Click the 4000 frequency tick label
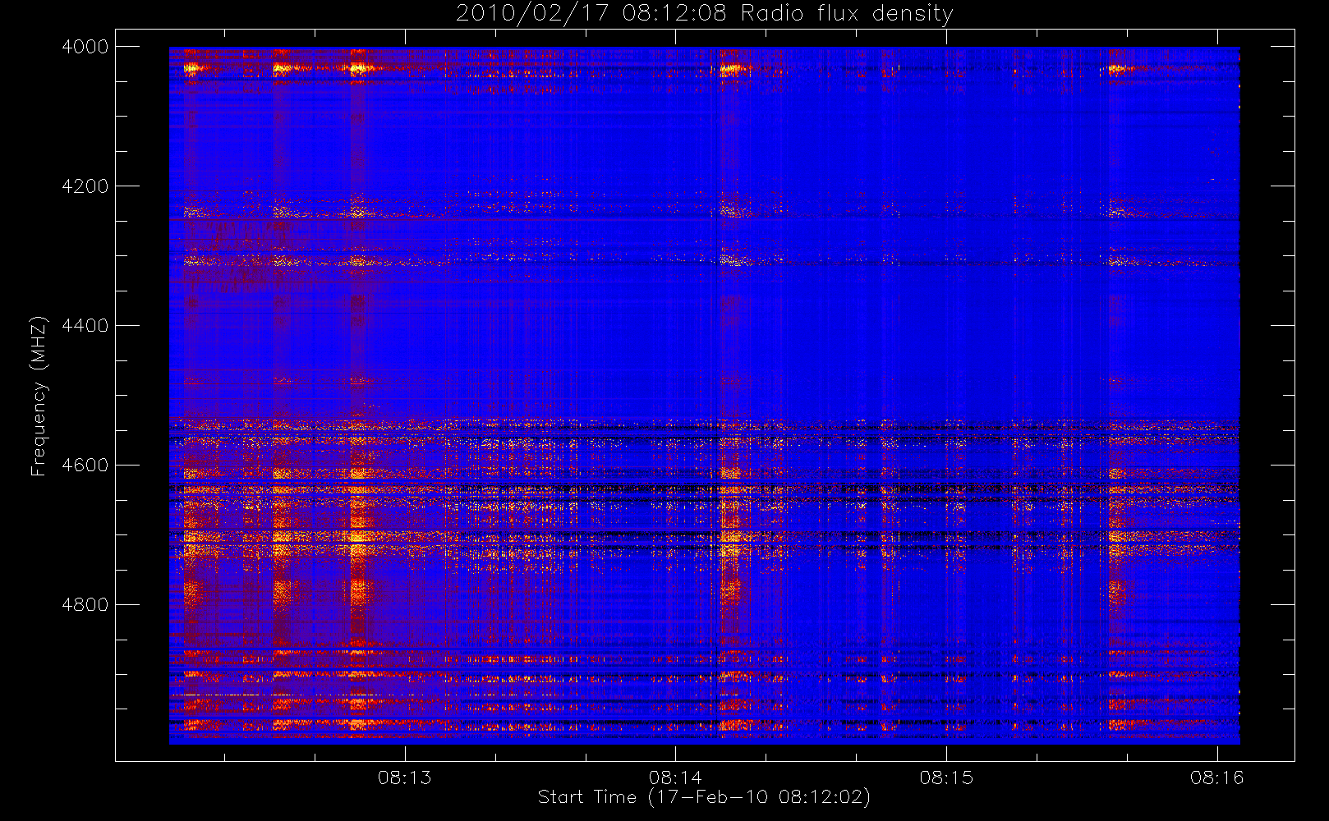This screenshot has width=1329, height=821. click(x=85, y=47)
